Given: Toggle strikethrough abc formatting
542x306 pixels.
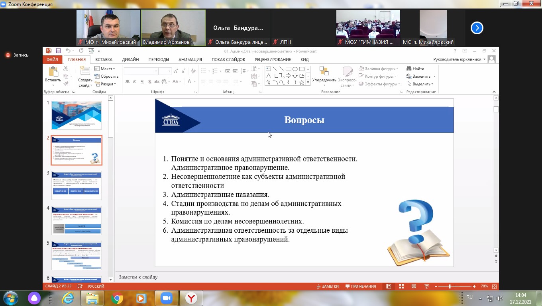Looking at the screenshot, I should click(x=157, y=81).
